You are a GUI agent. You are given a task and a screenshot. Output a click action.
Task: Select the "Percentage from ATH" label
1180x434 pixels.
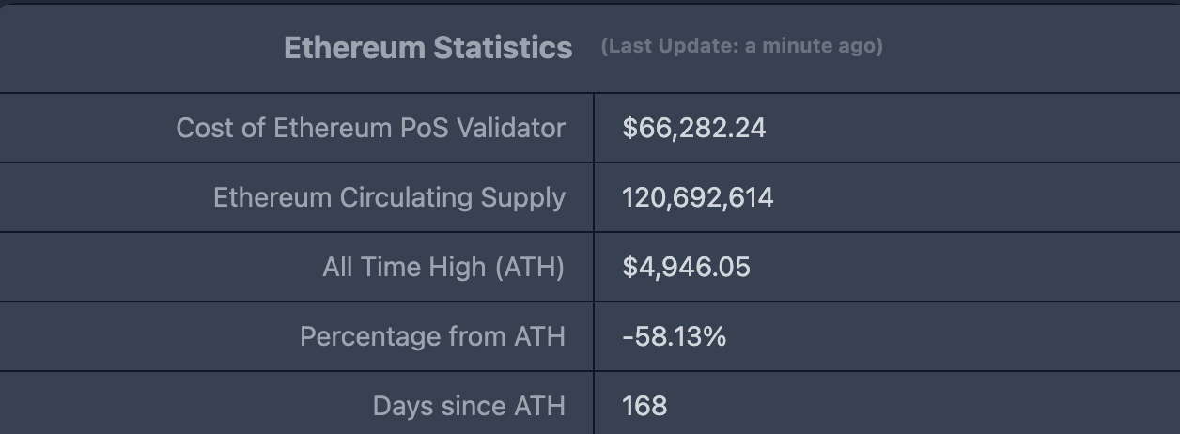[x=432, y=336]
